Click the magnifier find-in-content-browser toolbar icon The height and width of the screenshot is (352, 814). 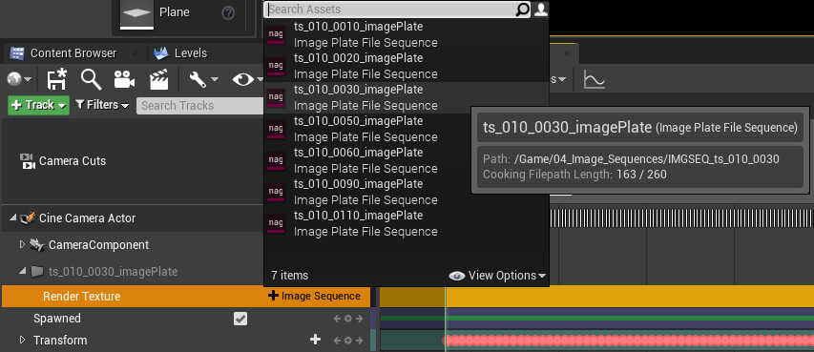tap(91, 79)
